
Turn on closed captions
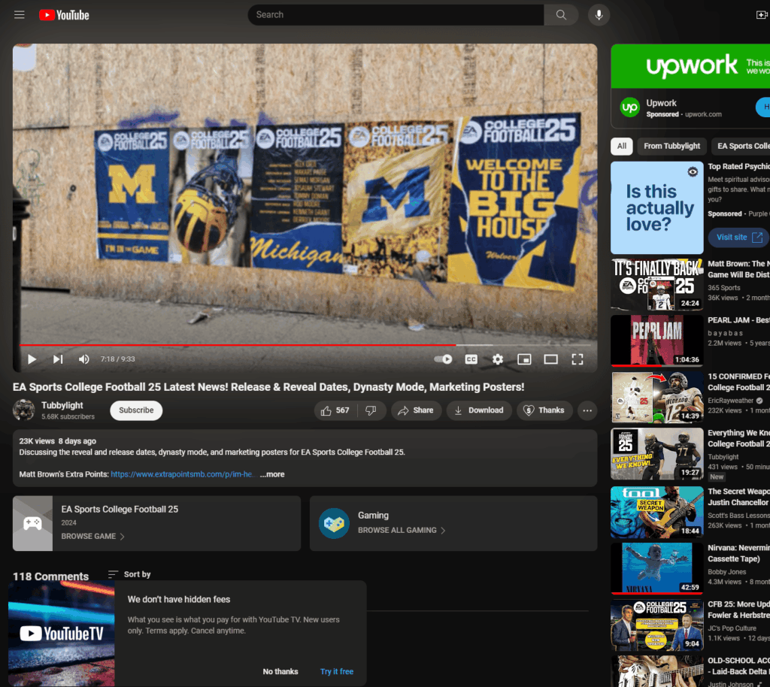point(471,359)
